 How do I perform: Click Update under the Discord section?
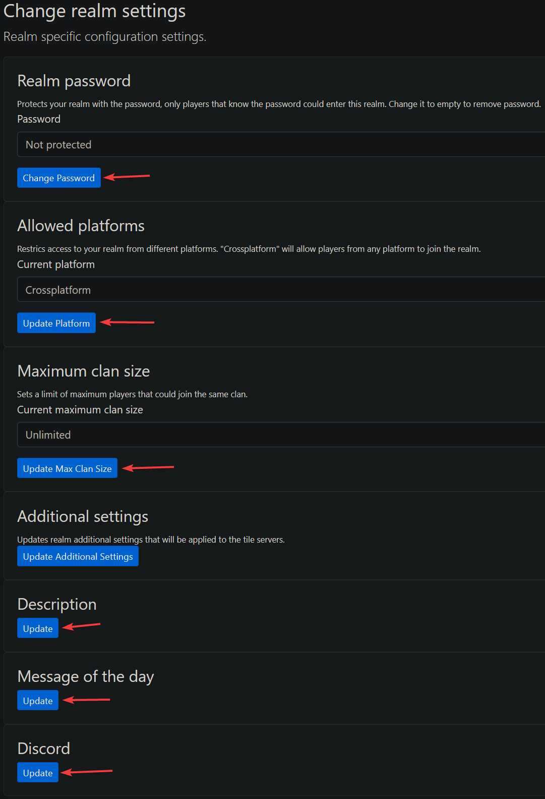(38, 773)
